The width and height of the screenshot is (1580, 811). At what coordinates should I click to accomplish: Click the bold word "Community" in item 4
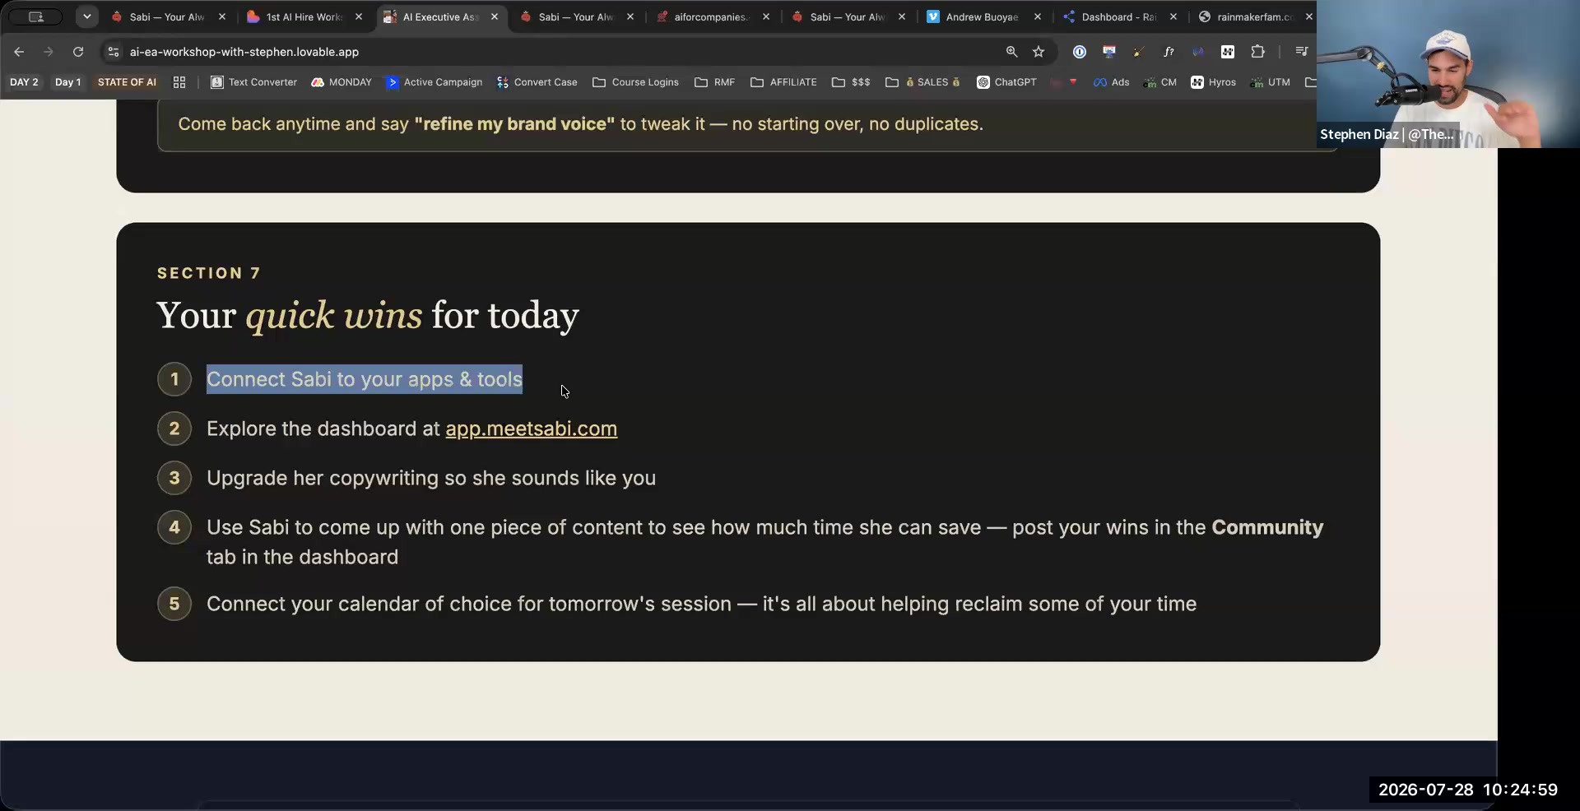pyautogui.click(x=1267, y=527)
